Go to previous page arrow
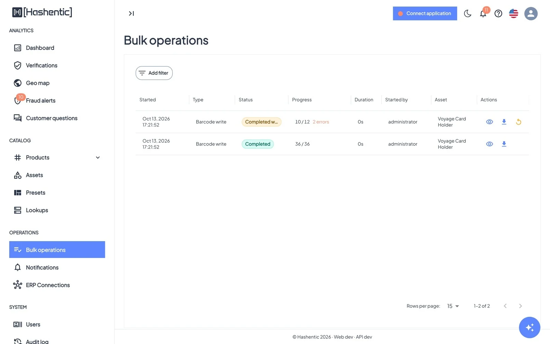The width and height of the screenshot is (550, 344). tap(505, 306)
